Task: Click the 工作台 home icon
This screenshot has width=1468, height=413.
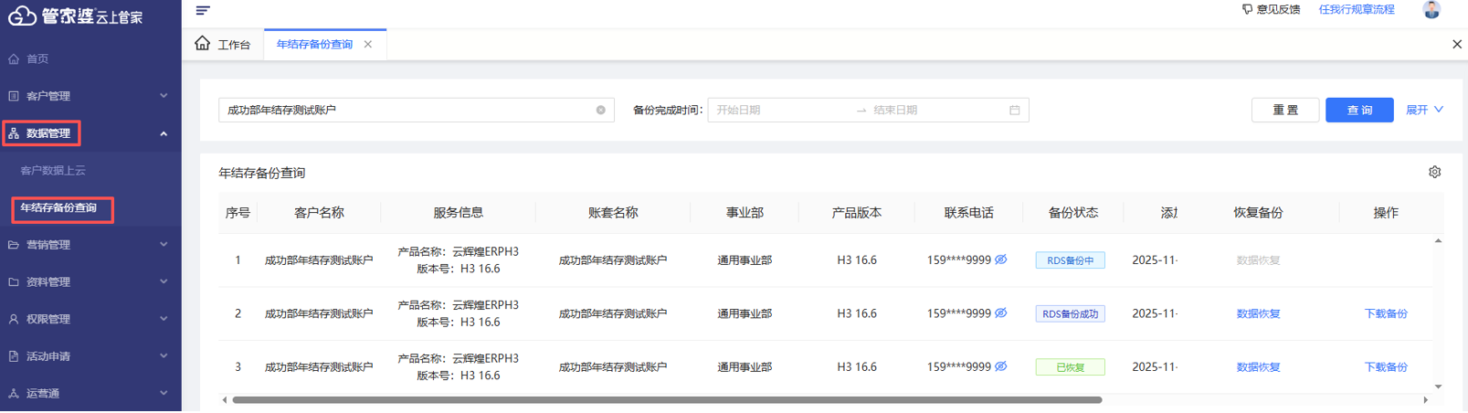Action: (x=203, y=44)
